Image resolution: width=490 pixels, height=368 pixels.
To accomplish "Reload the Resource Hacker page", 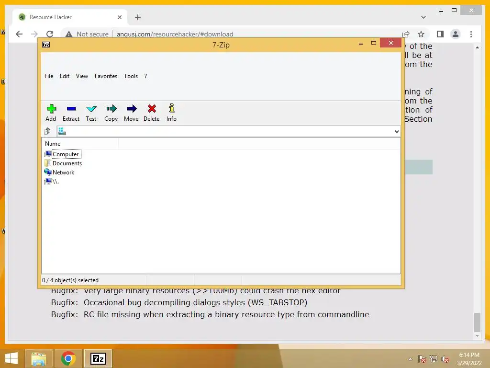I will (50, 34).
